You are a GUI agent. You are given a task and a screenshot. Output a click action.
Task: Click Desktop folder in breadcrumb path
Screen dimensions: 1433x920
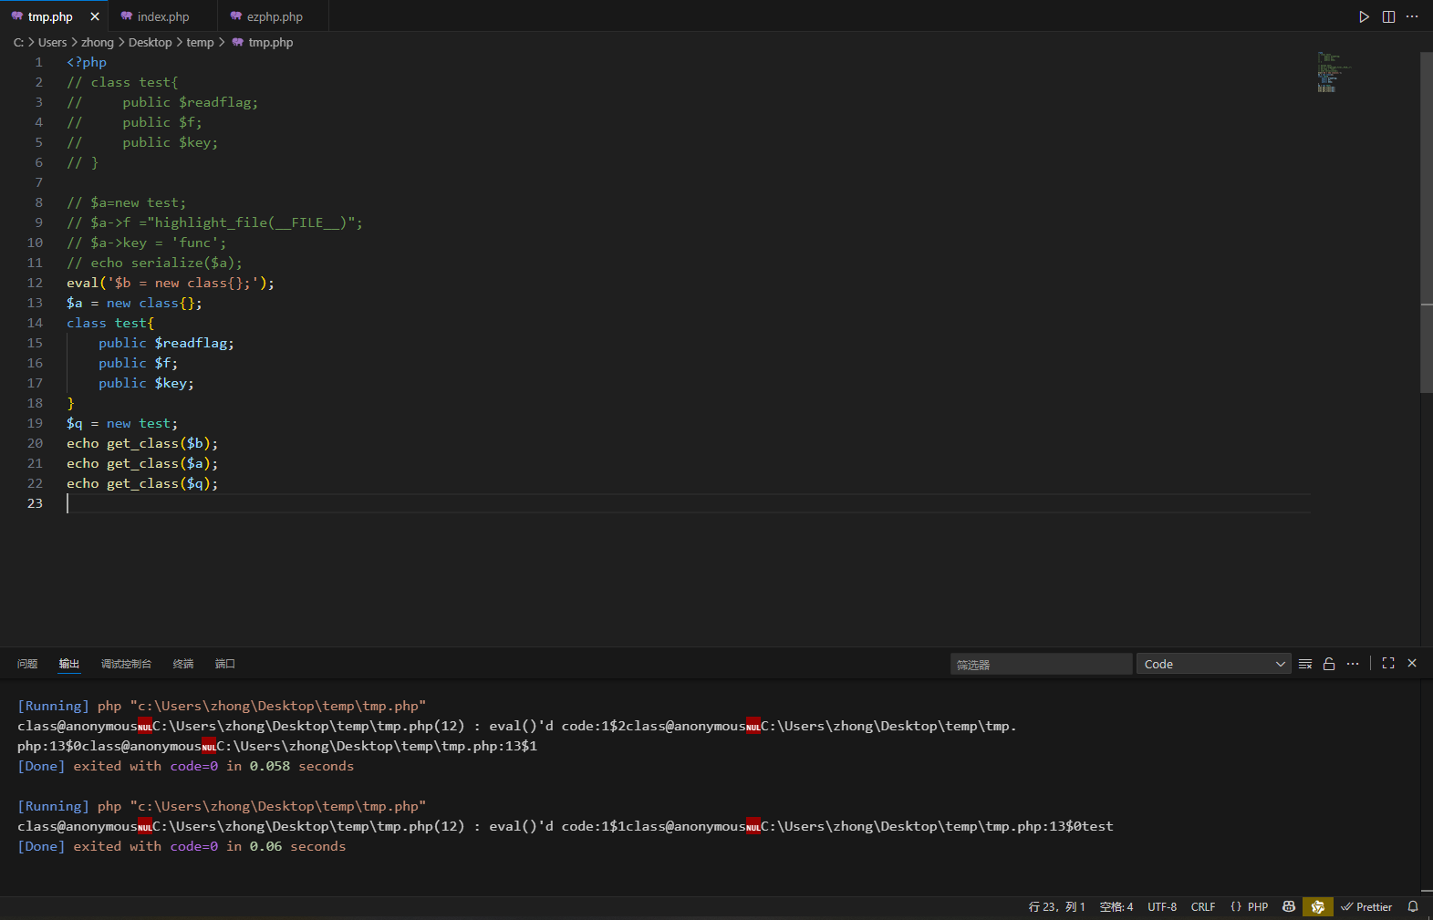[x=150, y=42]
